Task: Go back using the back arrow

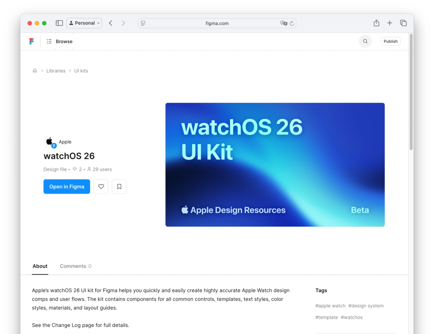Action: point(111,23)
